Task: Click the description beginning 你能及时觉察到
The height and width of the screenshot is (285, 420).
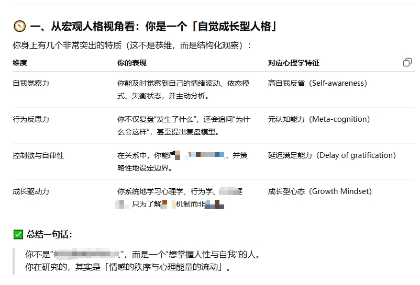Action: pos(183,89)
